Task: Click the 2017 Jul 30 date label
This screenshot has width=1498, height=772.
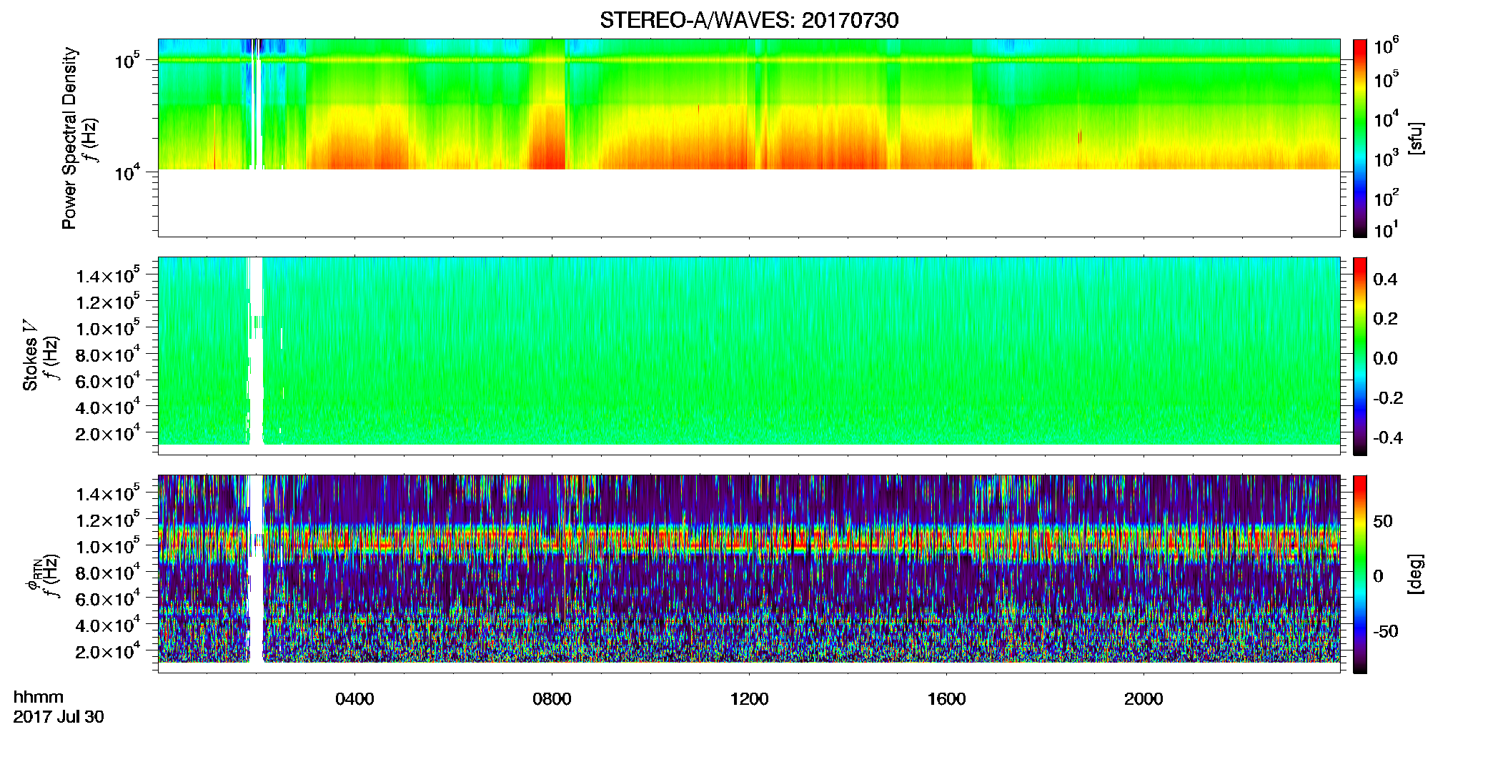Action: [x=59, y=717]
